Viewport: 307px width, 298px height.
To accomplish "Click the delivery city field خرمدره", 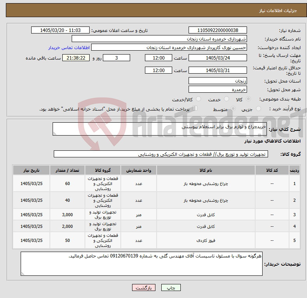I will tap(217, 89).
